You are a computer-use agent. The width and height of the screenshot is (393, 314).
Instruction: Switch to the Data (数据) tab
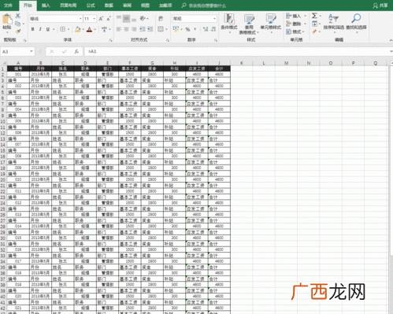pos(109,6)
